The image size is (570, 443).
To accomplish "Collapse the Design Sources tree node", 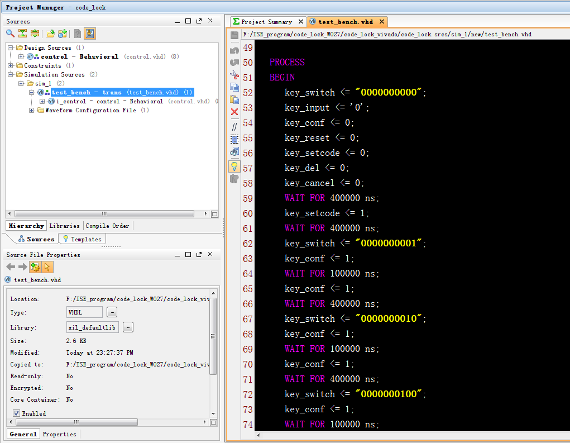I will pyautogui.click(x=11, y=48).
